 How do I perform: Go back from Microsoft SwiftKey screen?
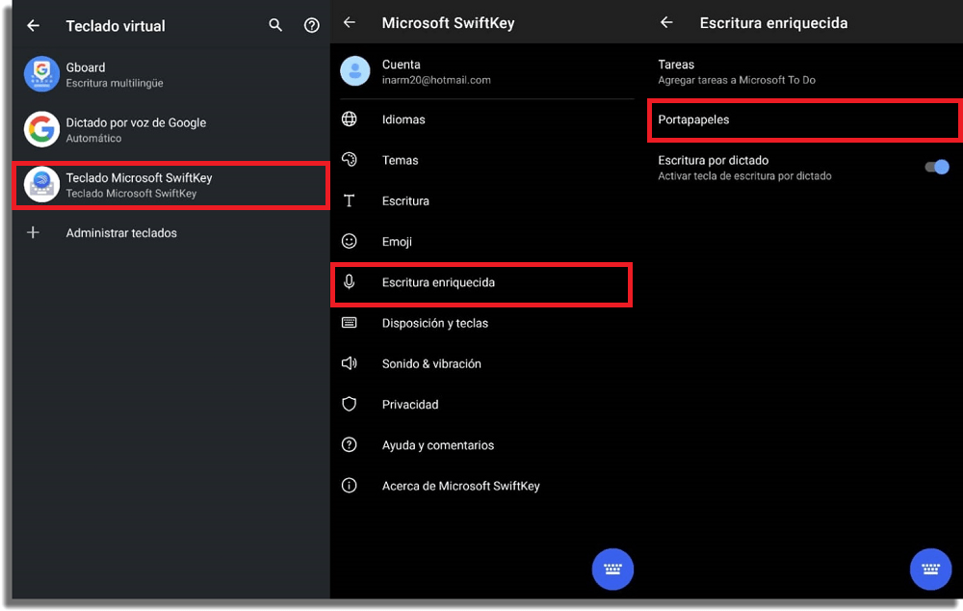point(350,23)
